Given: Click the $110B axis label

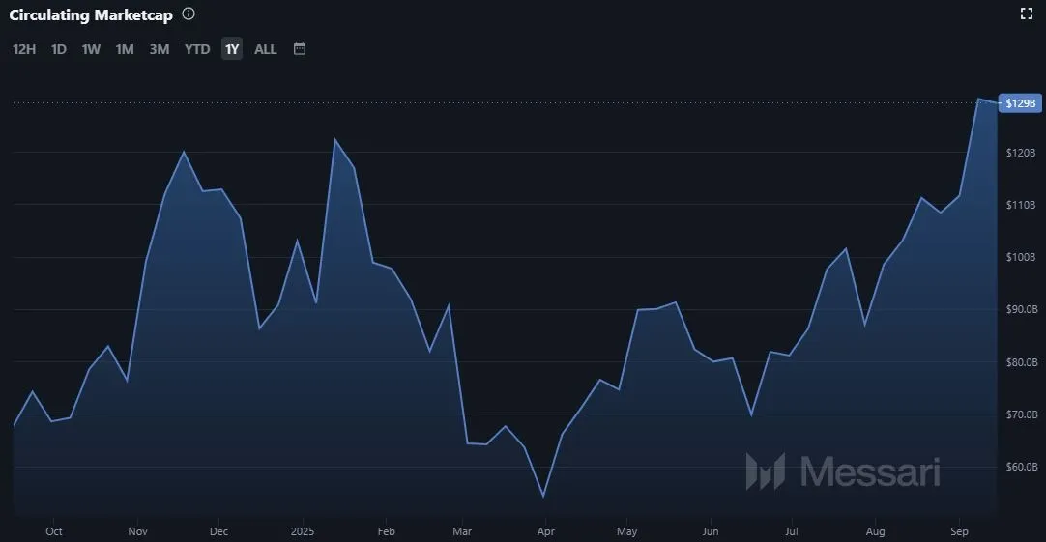Looking at the screenshot, I should tap(1021, 205).
